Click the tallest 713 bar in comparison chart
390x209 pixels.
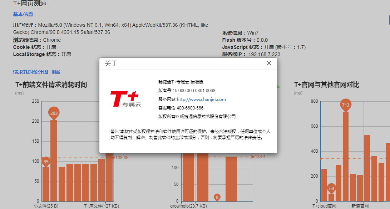(x=345, y=157)
